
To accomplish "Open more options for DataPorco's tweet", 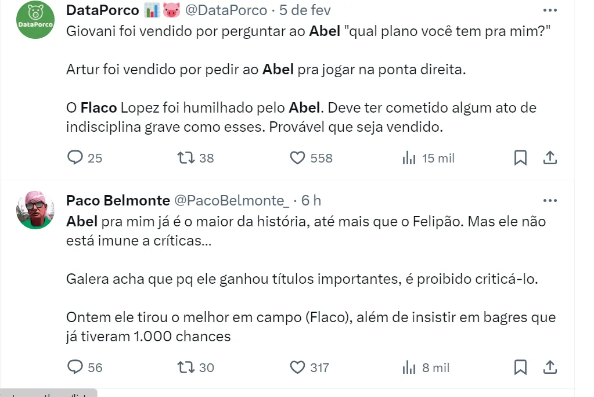I will (x=549, y=10).
